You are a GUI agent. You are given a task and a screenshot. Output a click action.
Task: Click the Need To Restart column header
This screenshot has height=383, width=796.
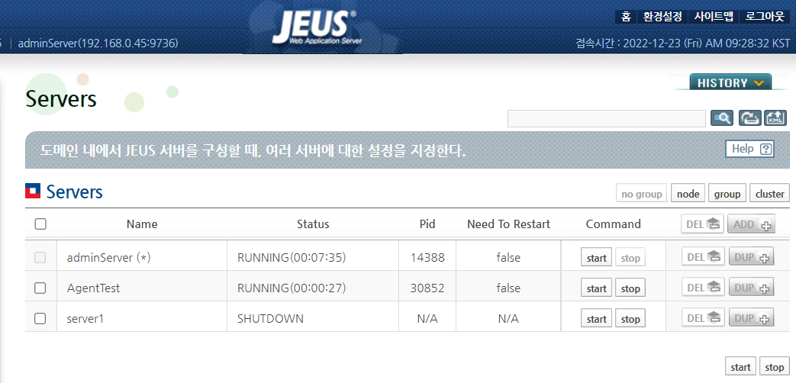509,224
